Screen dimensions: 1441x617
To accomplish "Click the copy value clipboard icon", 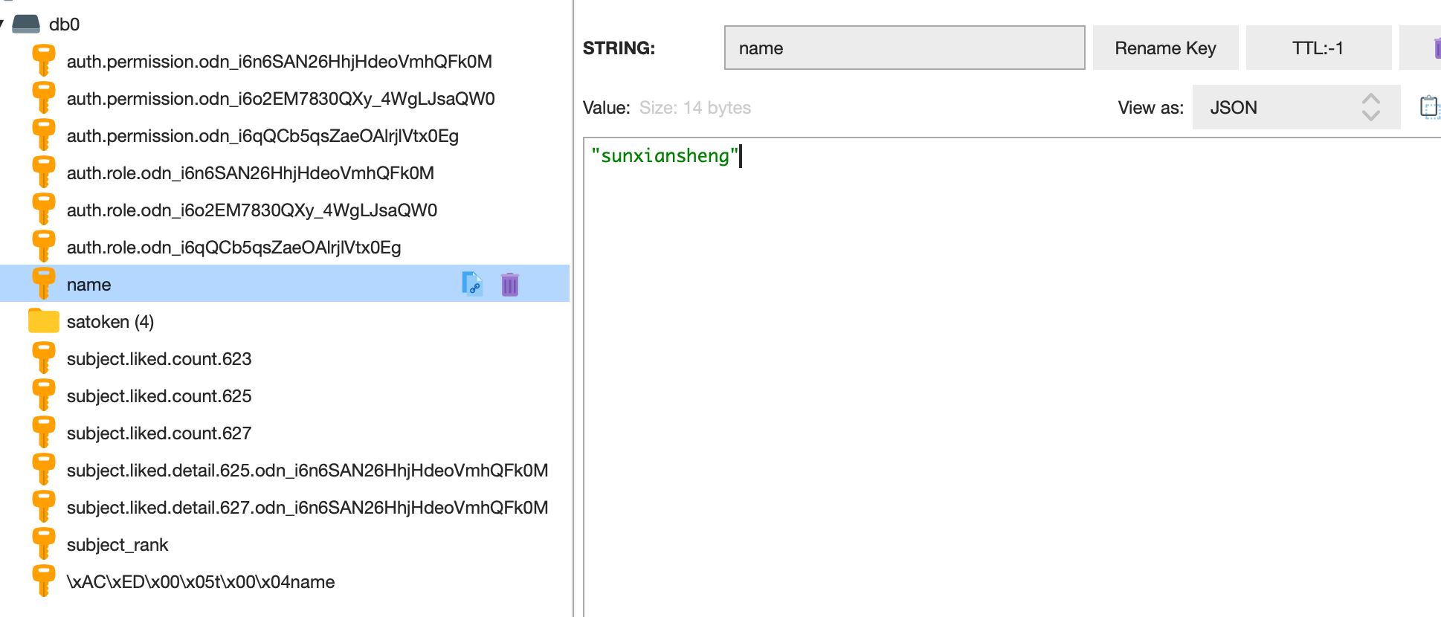I will [x=1428, y=107].
